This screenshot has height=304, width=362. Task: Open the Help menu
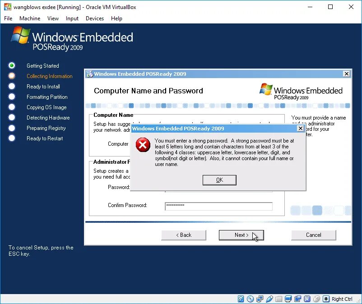116,18
